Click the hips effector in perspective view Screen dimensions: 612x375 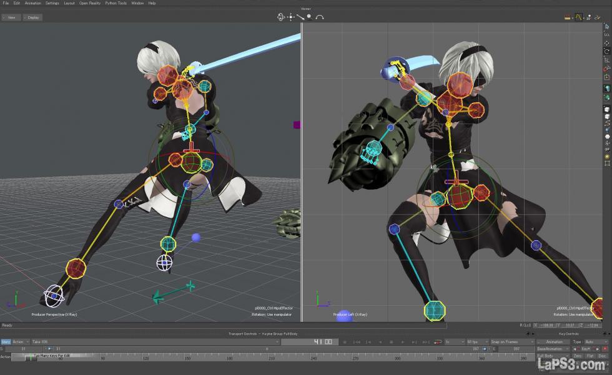click(x=192, y=162)
